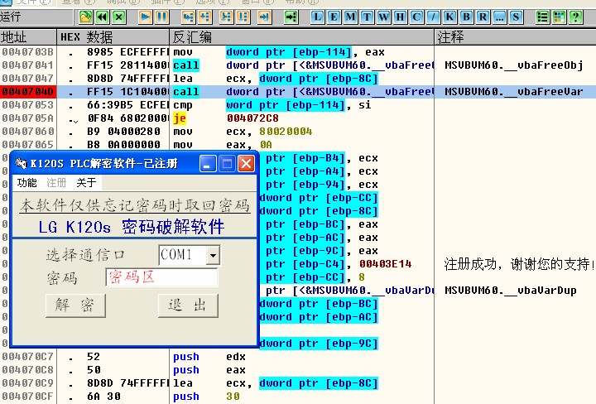Click the MSVBVM60.__vbaVarDup comment
Image resolution: width=596 pixels, height=404 pixels.
pyautogui.click(x=511, y=291)
